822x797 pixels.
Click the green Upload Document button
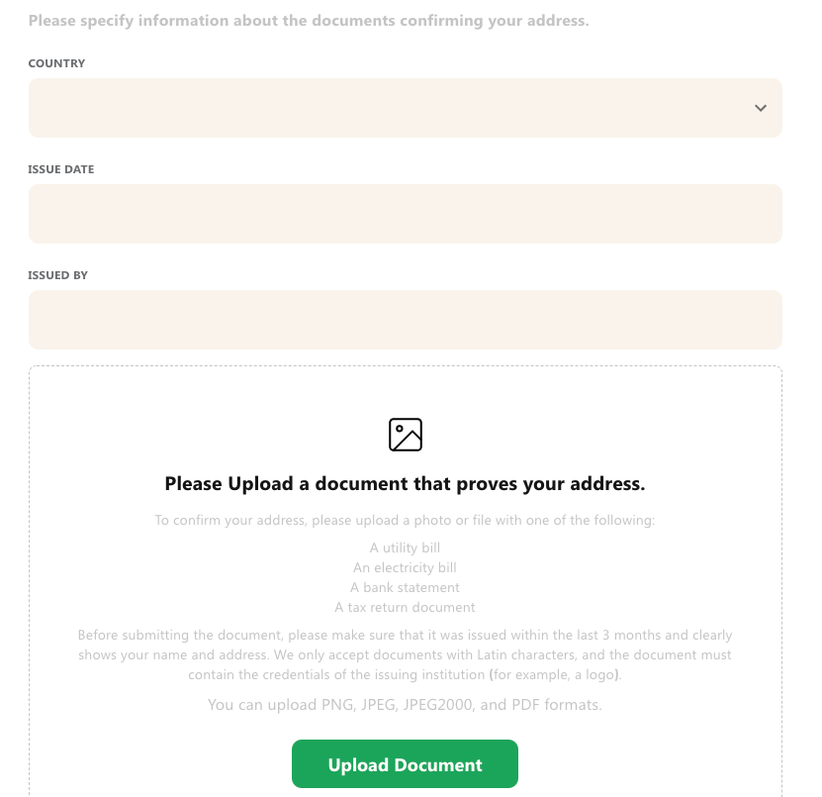405,764
